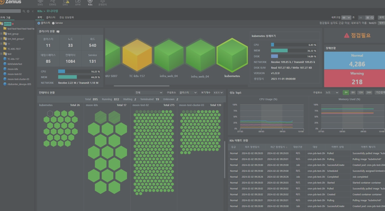Collapse the sidebar with the chevron arrow
Image resolution: width=385 pixels, height=211 pixels.
pyautogui.click(x=33, y=11)
